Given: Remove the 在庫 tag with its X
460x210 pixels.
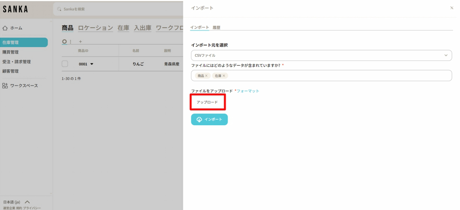Looking at the screenshot, I should click(x=224, y=76).
